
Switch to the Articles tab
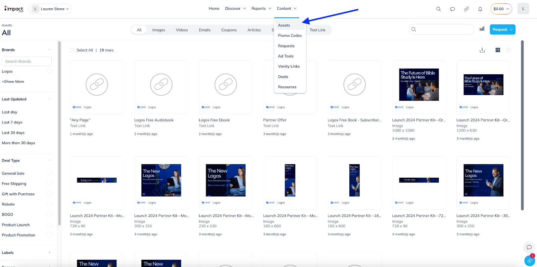click(254, 30)
